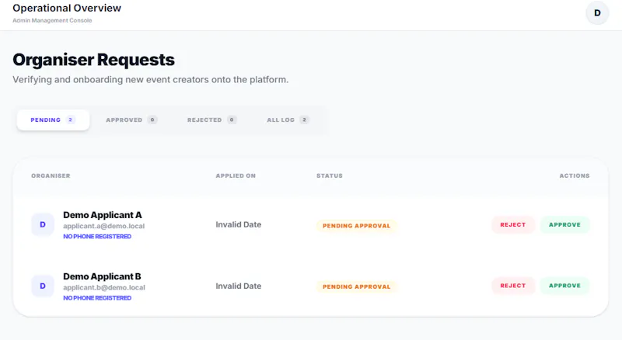This screenshot has height=340, width=622.
Task: Click No Phone Registered under Applicant A
Action: point(97,236)
